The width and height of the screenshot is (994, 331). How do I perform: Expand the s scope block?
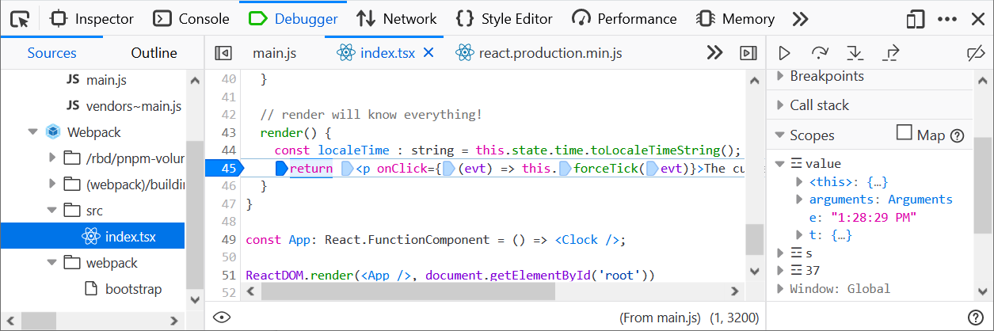coord(780,253)
